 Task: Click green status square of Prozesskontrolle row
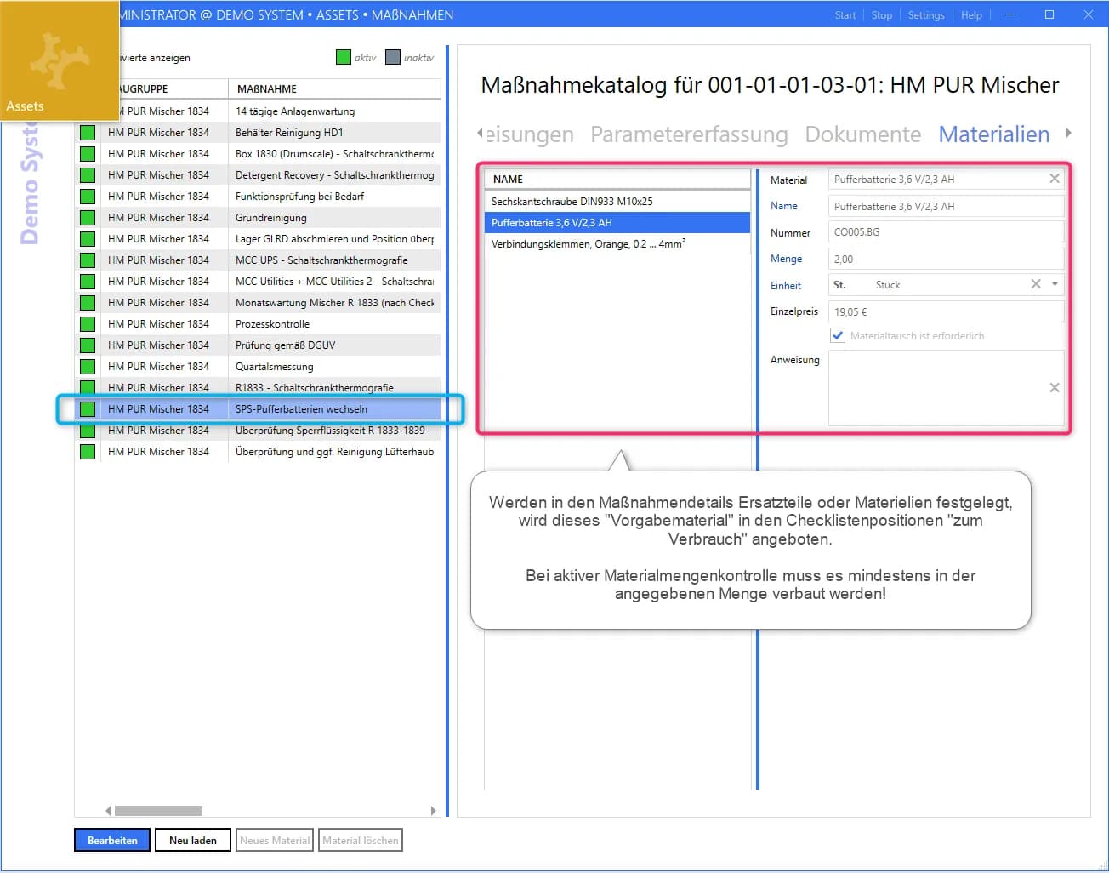(88, 324)
